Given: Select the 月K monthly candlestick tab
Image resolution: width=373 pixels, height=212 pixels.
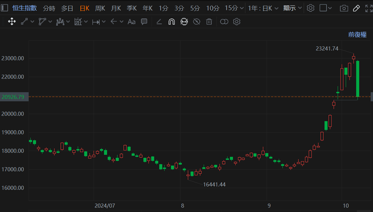Looking at the screenshot, I should pos(116,8).
